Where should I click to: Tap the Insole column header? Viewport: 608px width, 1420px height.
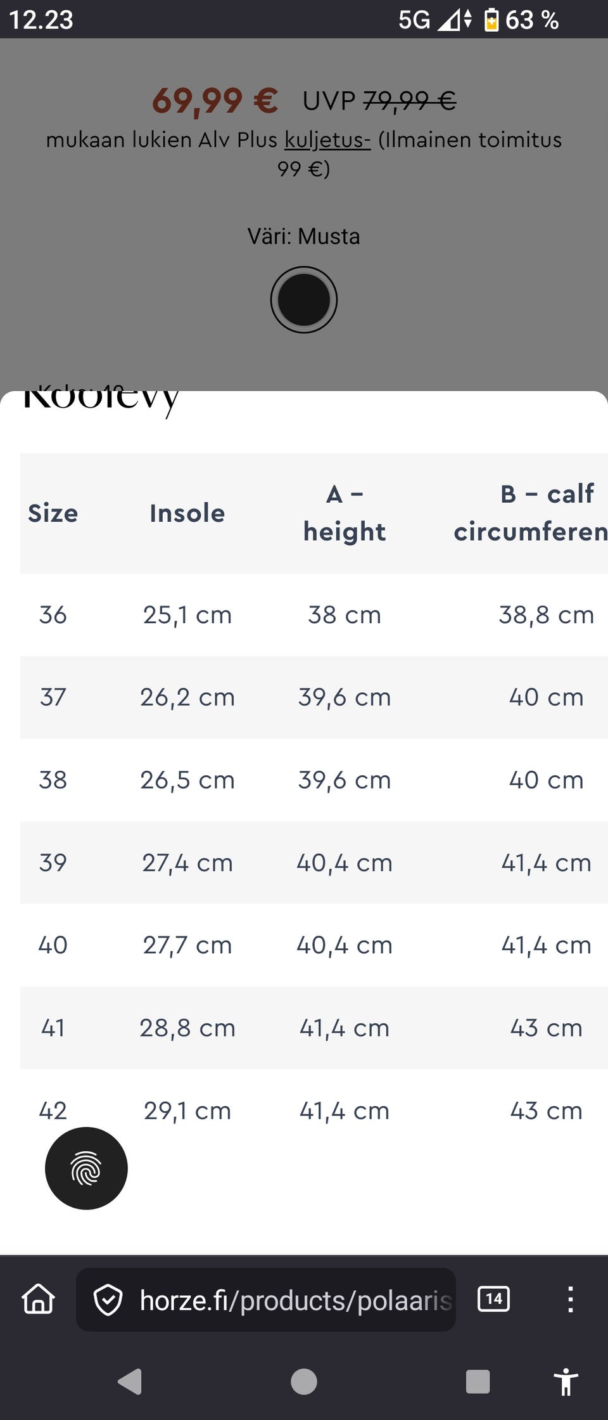[x=187, y=513]
